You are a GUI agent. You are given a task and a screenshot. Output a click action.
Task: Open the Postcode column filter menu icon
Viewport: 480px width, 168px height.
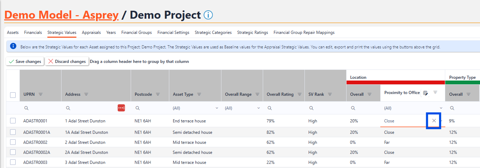point(158,94)
